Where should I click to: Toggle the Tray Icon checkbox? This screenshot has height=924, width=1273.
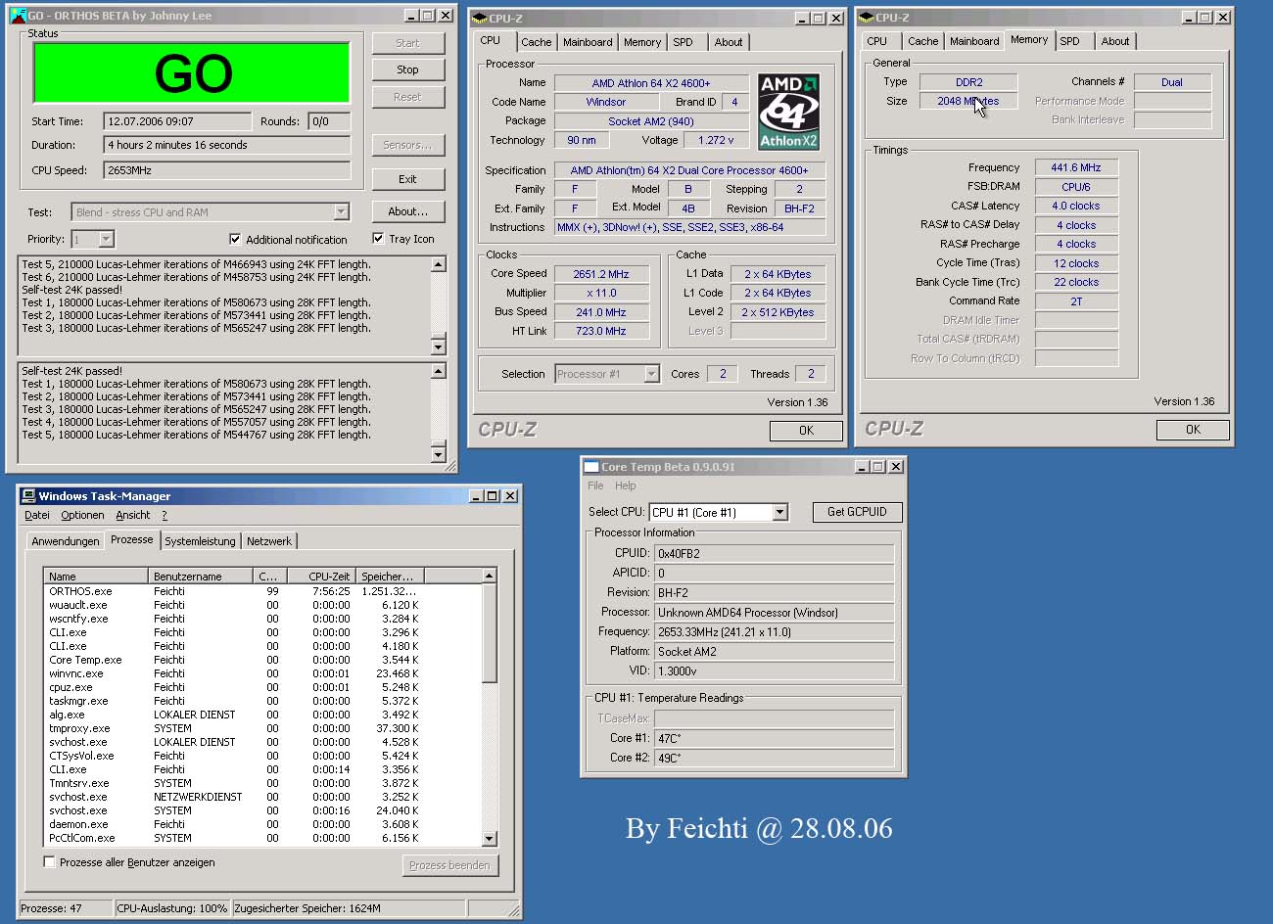378,238
